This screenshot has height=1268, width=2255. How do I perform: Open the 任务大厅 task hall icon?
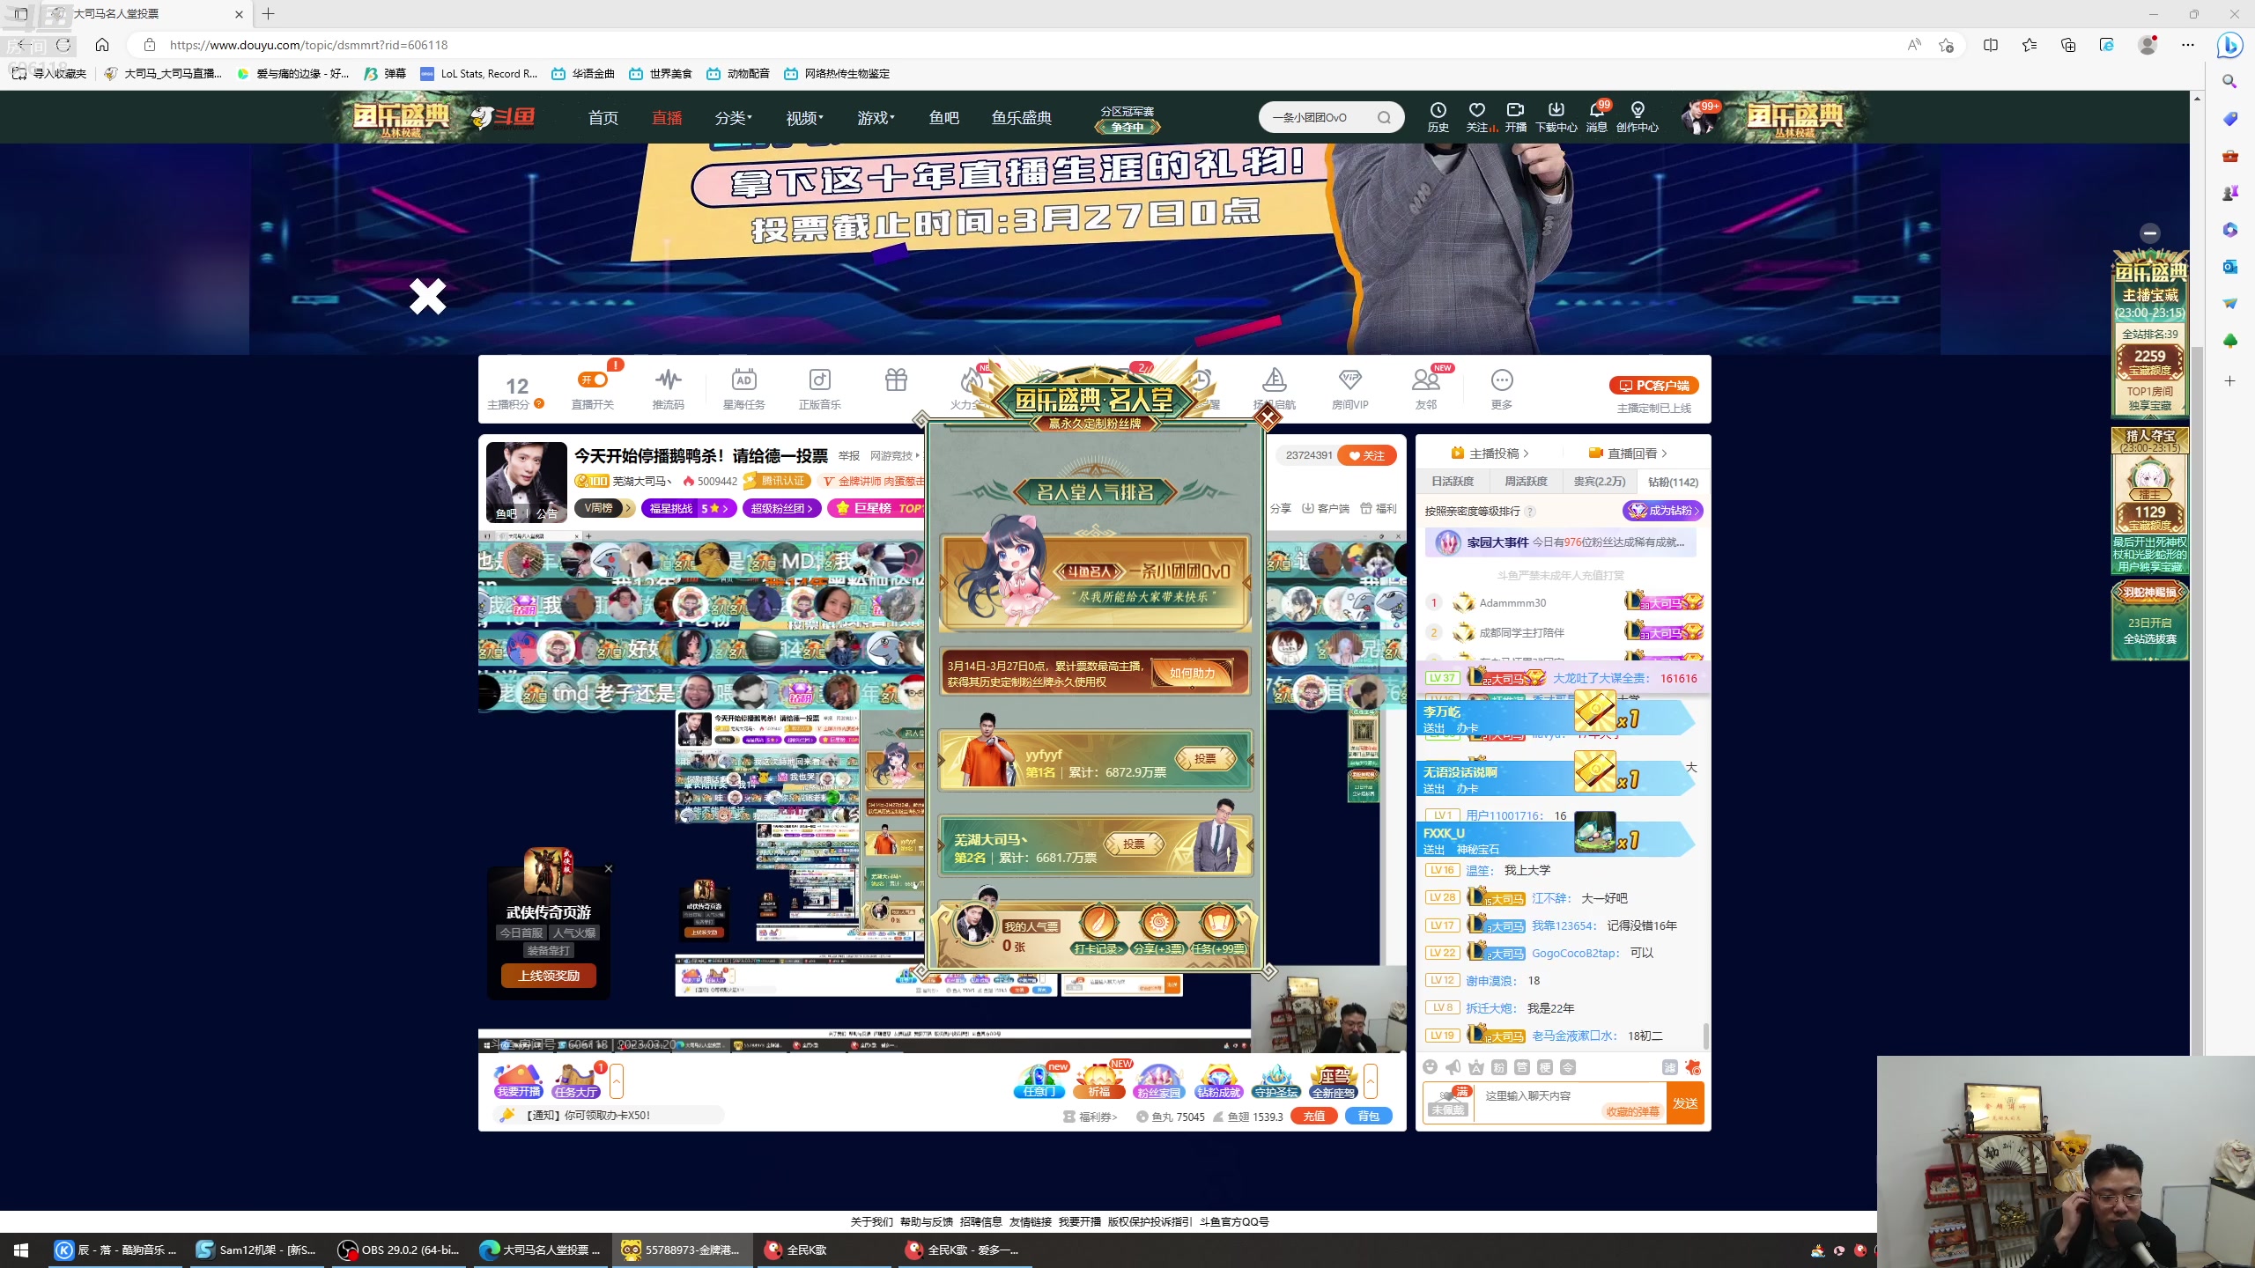(576, 1081)
